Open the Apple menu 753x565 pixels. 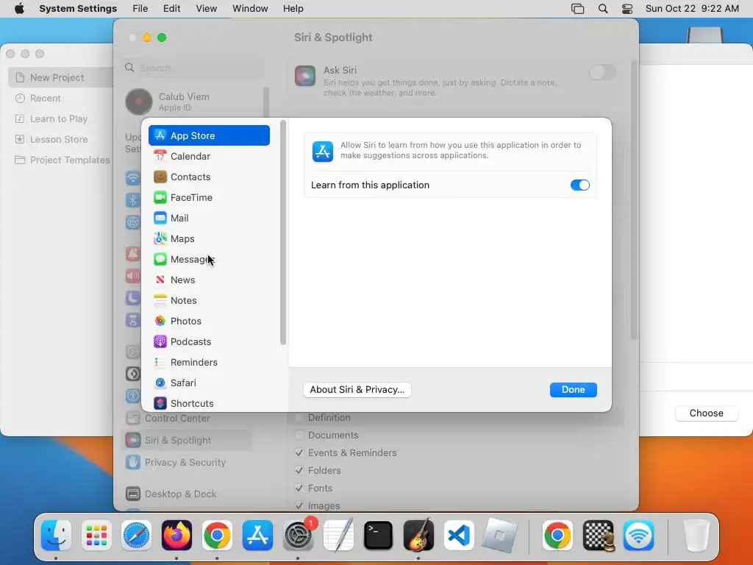coord(19,9)
